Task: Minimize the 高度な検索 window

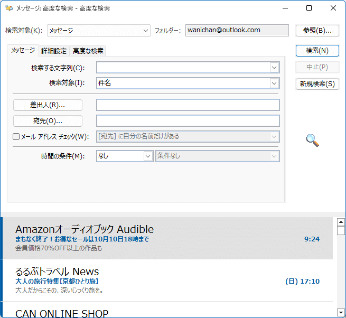Action: click(285, 8)
